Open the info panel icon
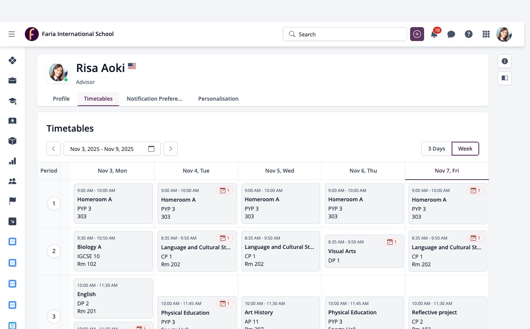This screenshot has width=530, height=329. pos(505,61)
